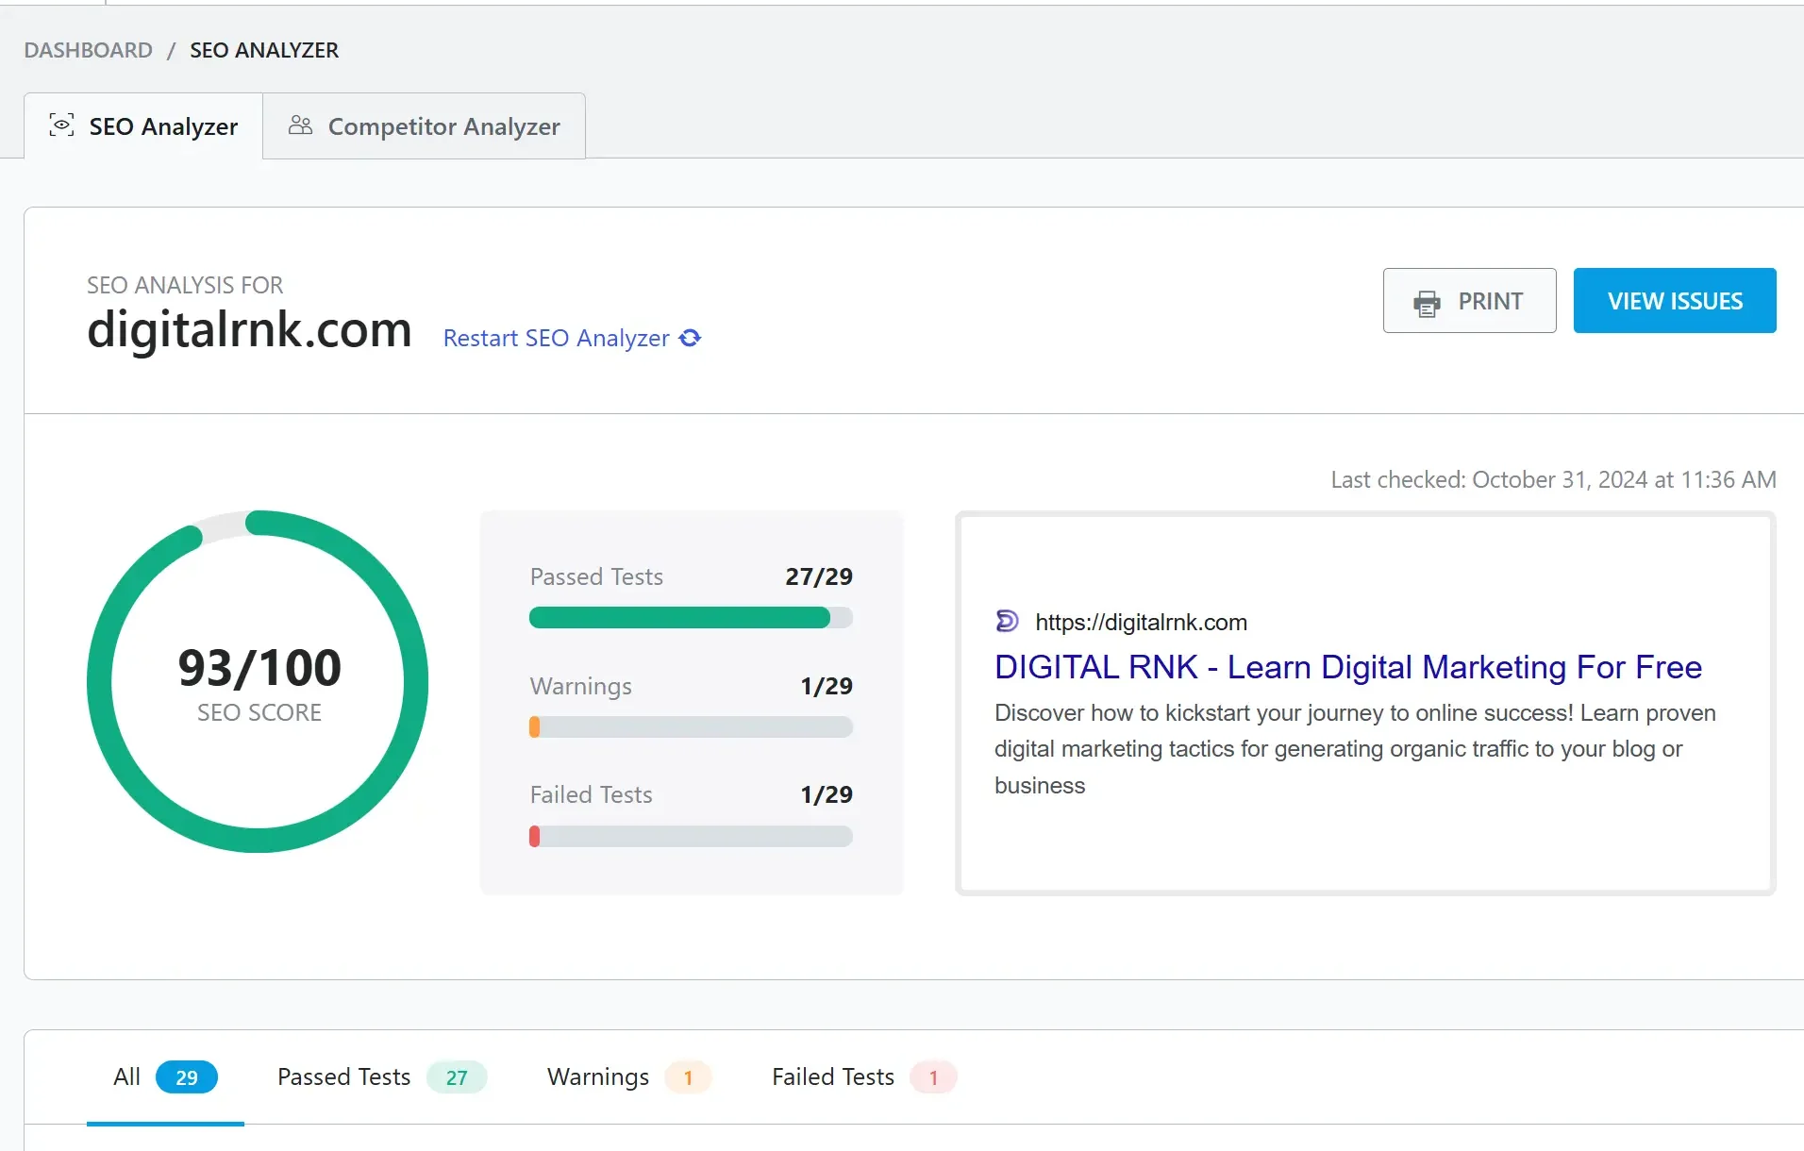Click the blue 29 count badge
This screenshot has height=1151, width=1804.
187,1076
